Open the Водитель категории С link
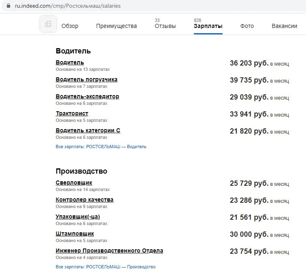 pos(88,130)
